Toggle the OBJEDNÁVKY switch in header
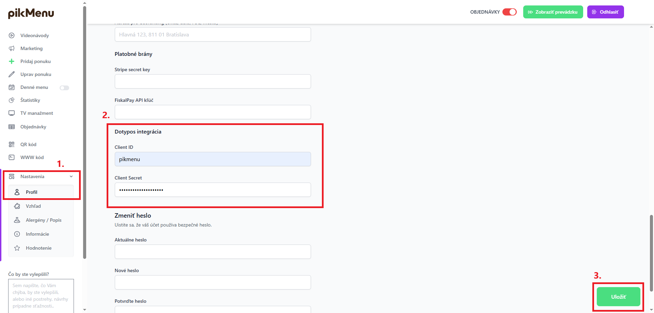 coord(510,12)
